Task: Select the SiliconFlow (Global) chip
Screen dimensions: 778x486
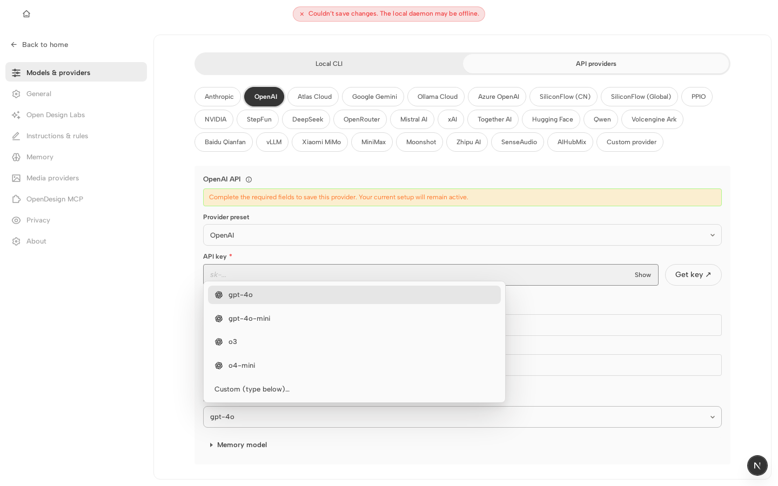Action: pos(640,97)
